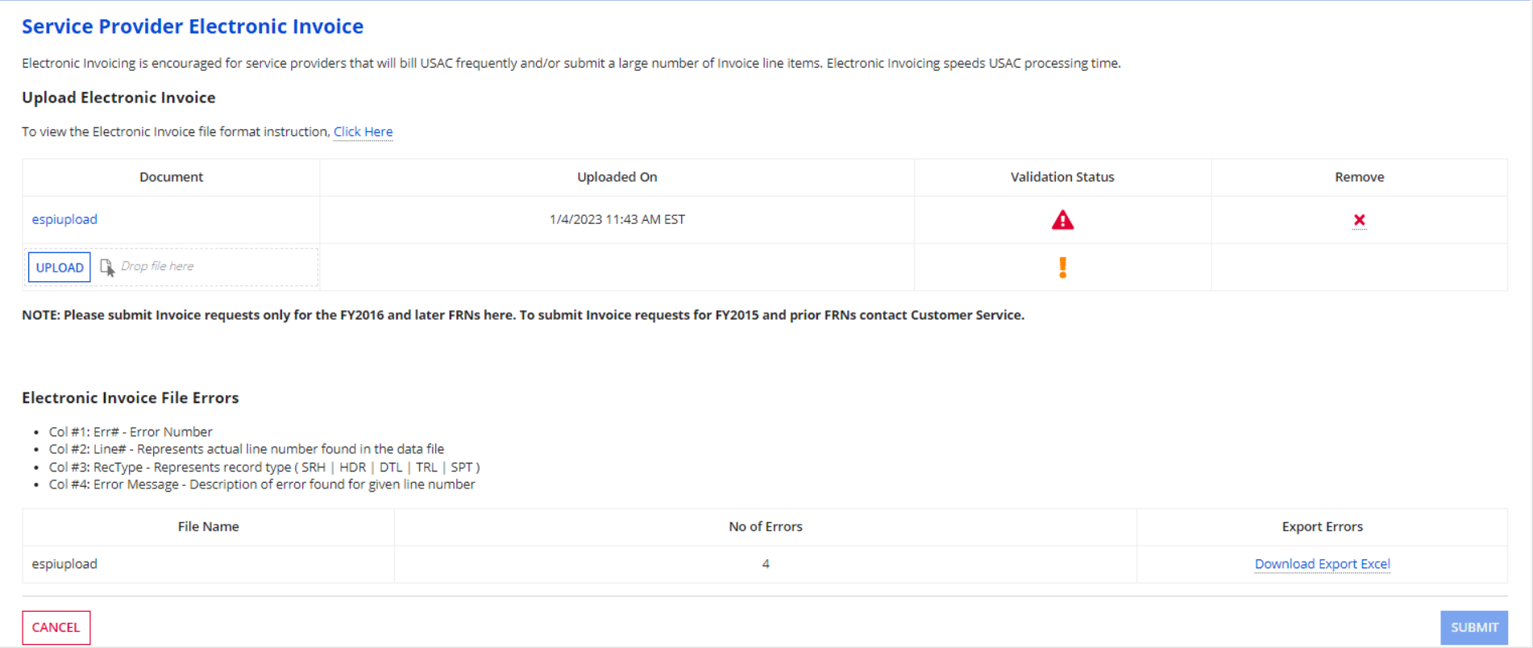
Task: Click the drop file document icon
Action: pyautogui.click(x=106, y=267)
